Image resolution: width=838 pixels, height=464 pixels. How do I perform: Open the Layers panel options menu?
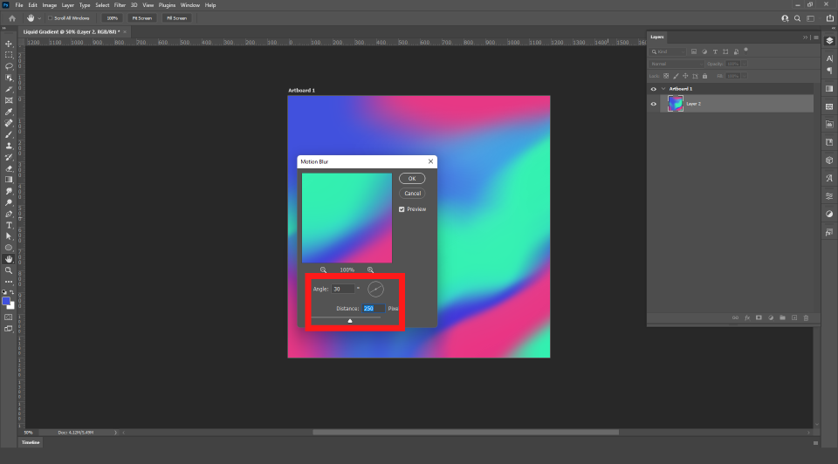(x=814, y=38)
